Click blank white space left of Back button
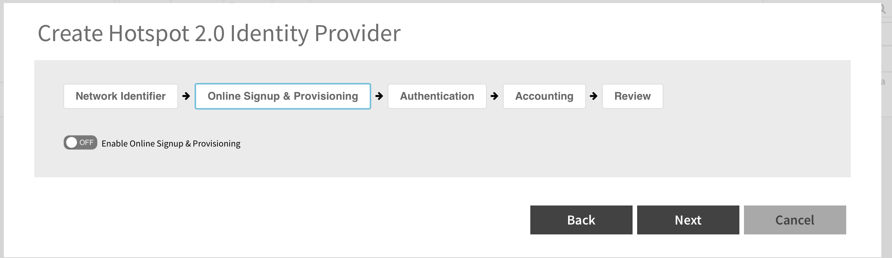 point(305,220)
